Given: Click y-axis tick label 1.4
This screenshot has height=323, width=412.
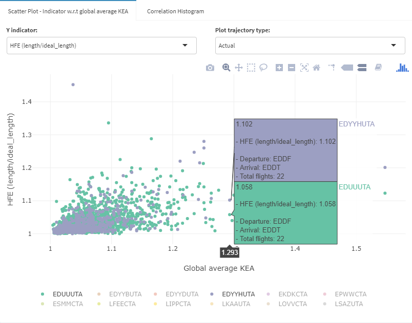Looking at the screenshot, I should [x=27, y=102].
